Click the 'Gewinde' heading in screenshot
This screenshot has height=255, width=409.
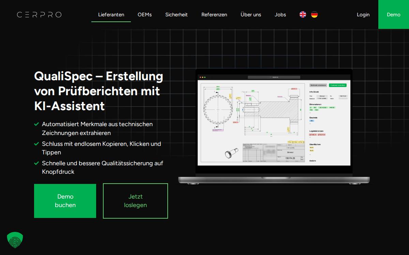click(313, 118)
